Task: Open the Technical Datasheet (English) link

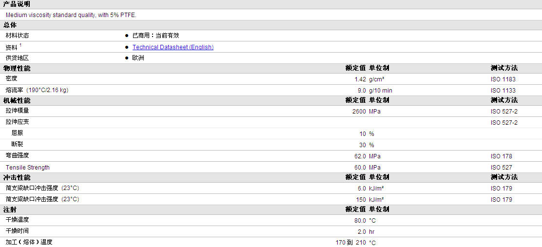Action: tap(173, 47)
